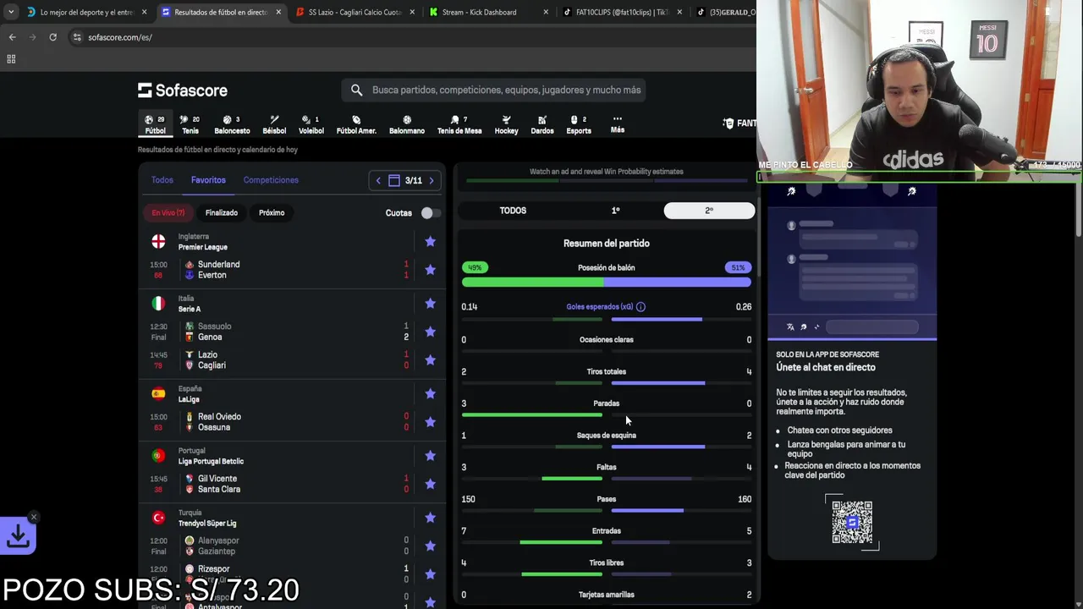Unfavorite the Serie A league star
Screen dimensions: 1083x609
[430, 303]
